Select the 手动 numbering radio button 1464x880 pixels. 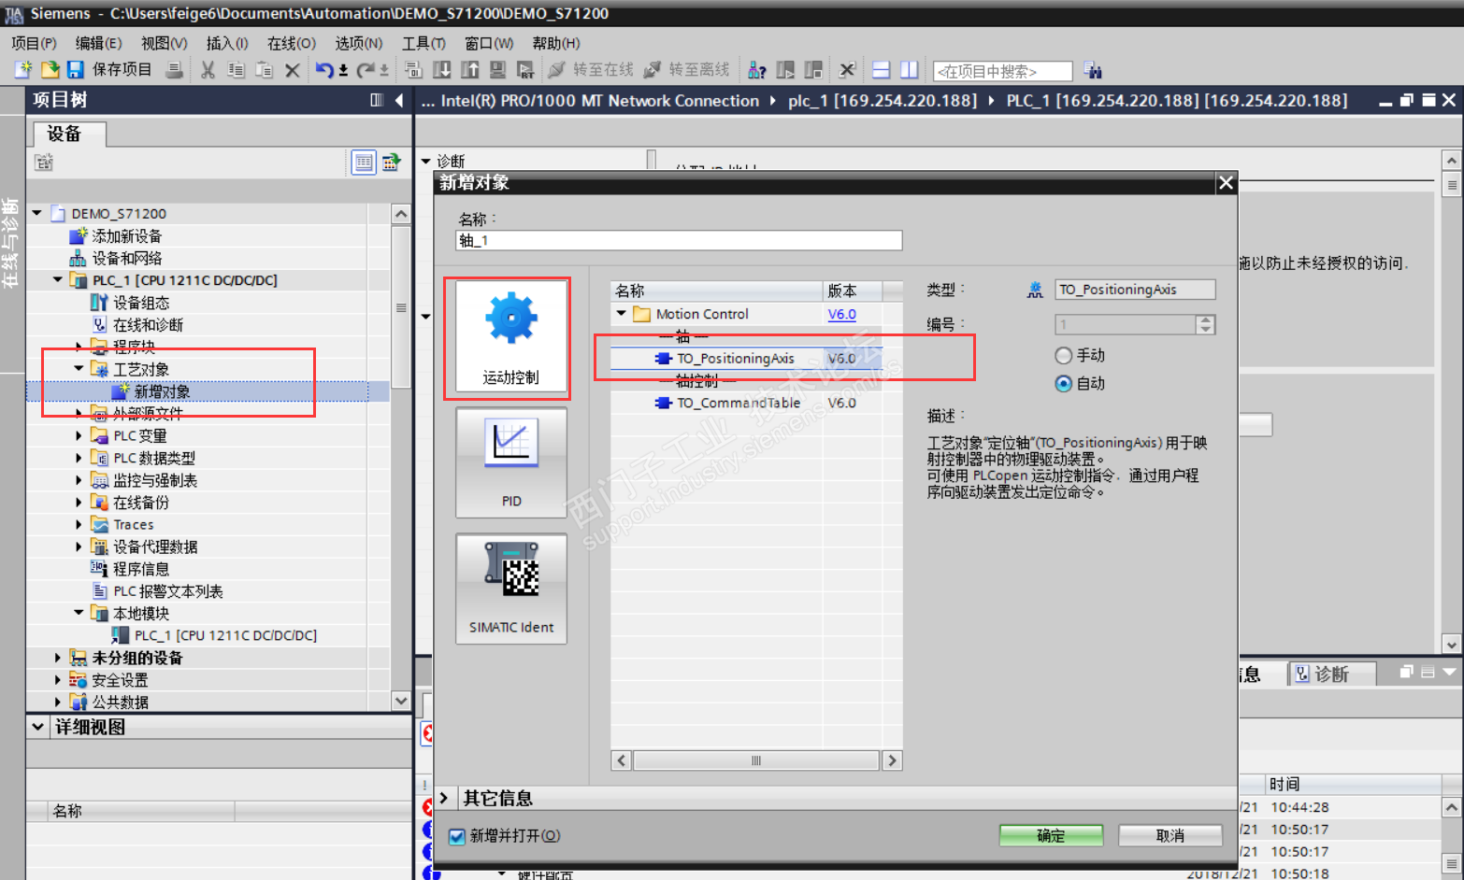click(x=1063, y=355)
